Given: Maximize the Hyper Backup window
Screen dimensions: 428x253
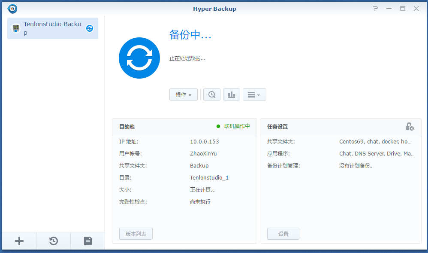Looking at the screenshot, I should point(403,9).
